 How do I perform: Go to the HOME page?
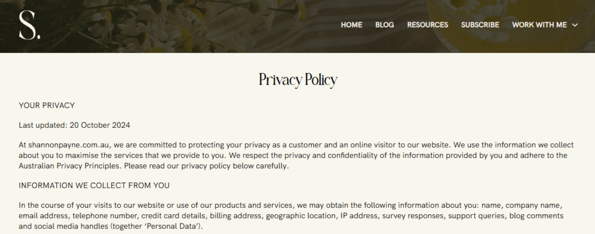[x=352, y=25]
